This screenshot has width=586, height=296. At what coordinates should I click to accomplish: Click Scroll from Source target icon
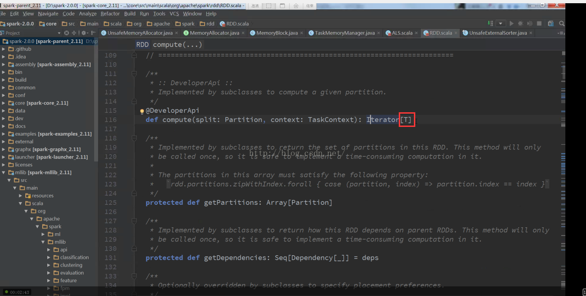pos(67,33)
